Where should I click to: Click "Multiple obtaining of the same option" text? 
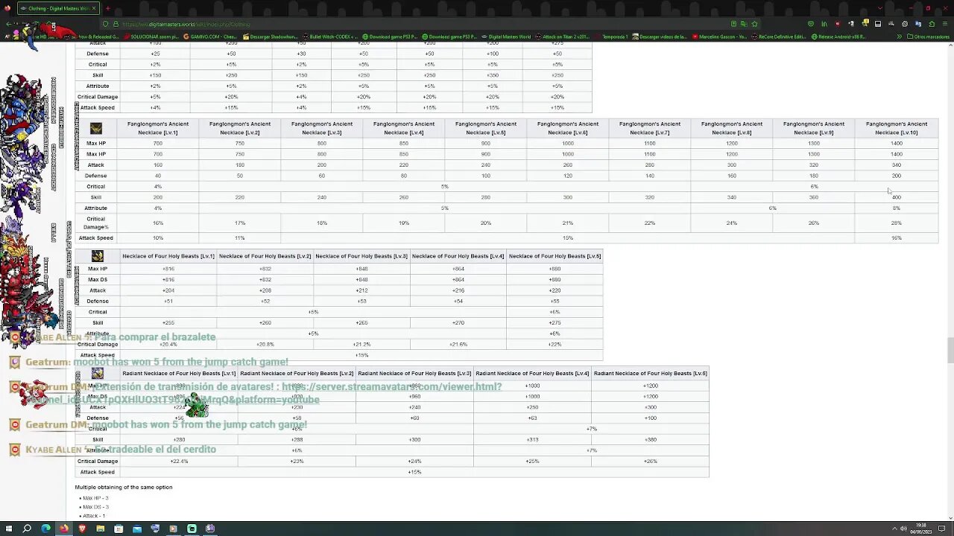[124, 487]
